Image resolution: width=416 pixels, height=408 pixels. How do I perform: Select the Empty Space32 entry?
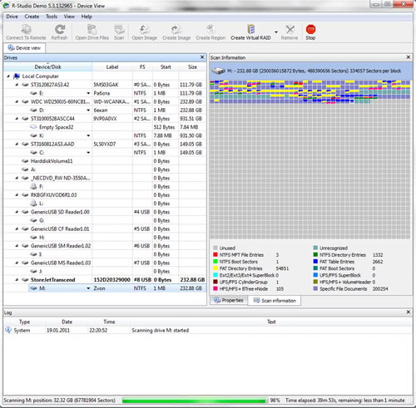tap(56, 127)
